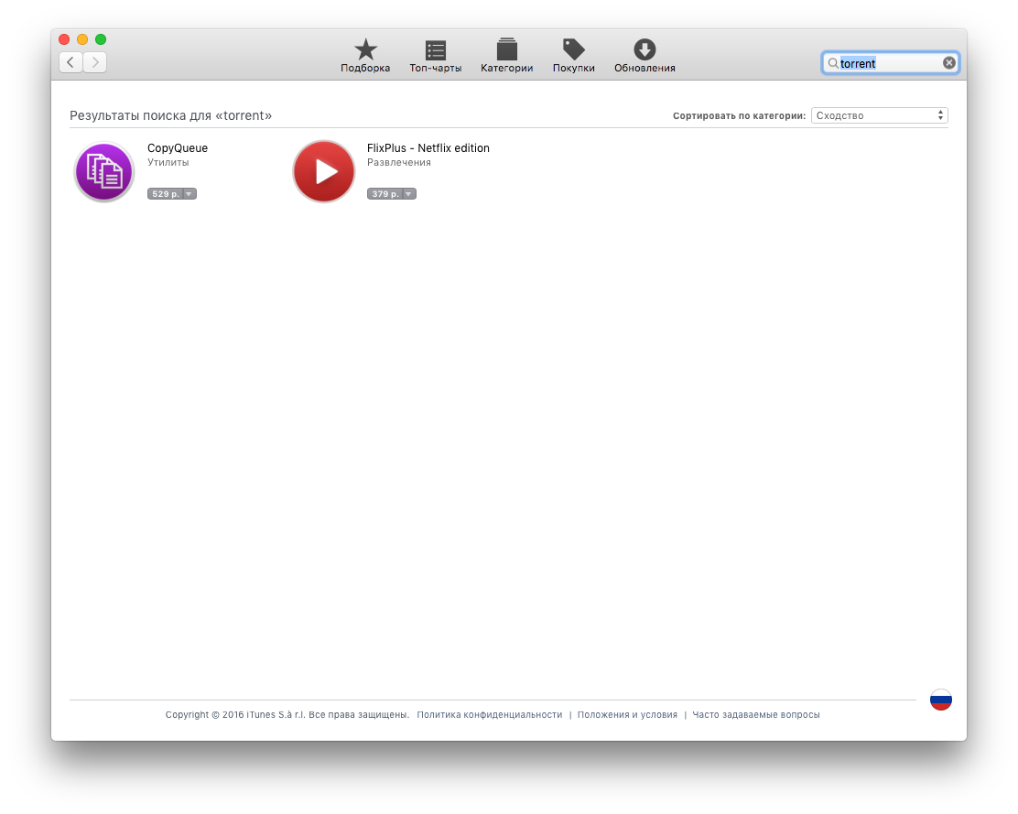This screenshot has width=1018, height=814.
Task: Open the Подборка featured star tab
Action: click(x=365, y=56)
